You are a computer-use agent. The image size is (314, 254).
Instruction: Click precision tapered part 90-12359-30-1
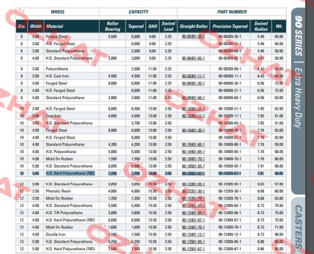click(229, 191)
